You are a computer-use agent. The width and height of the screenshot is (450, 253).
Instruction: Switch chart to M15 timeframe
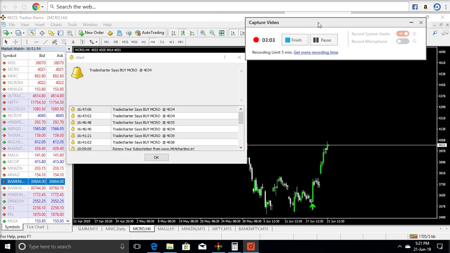[125, 42]
